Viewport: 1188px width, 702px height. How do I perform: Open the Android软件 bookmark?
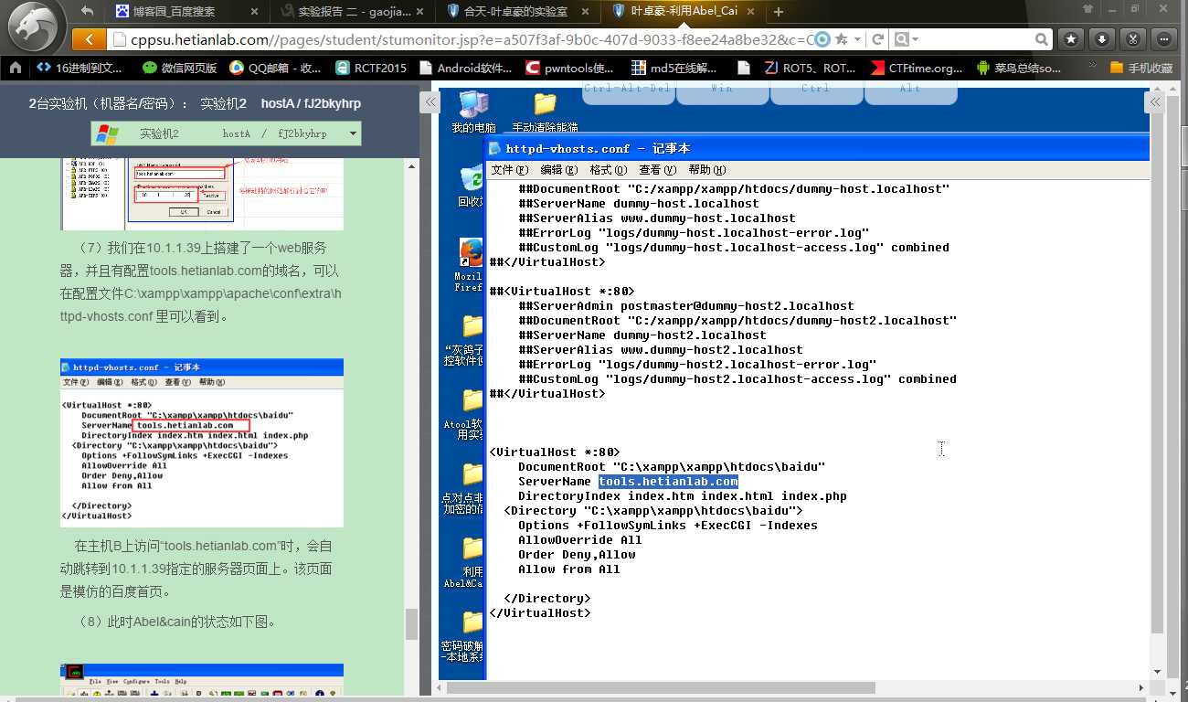click(466, 68)
